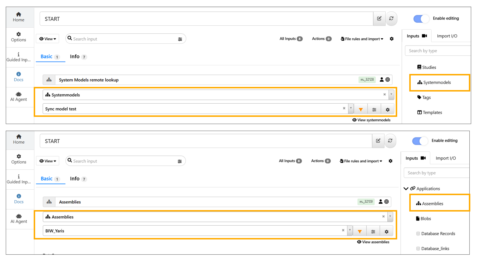
Task: Click the View systemmodels eye link
Action: point(371,120)
